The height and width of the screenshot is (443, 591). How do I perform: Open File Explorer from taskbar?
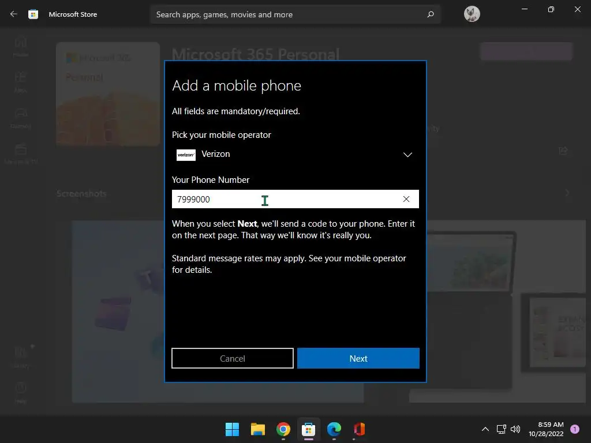[258, 429]
